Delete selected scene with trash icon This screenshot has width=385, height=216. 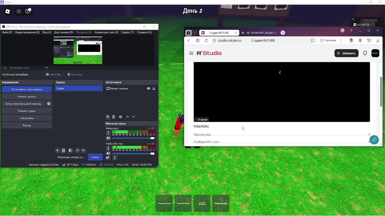point(63,150)
